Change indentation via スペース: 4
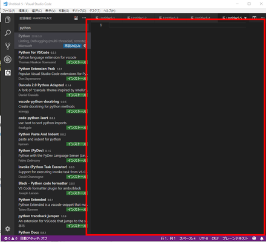 [187, 238]
